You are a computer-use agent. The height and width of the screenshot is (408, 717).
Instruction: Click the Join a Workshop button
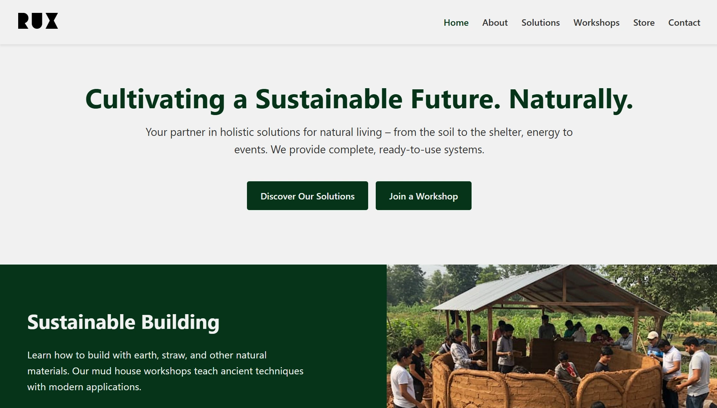coord(423,196)
